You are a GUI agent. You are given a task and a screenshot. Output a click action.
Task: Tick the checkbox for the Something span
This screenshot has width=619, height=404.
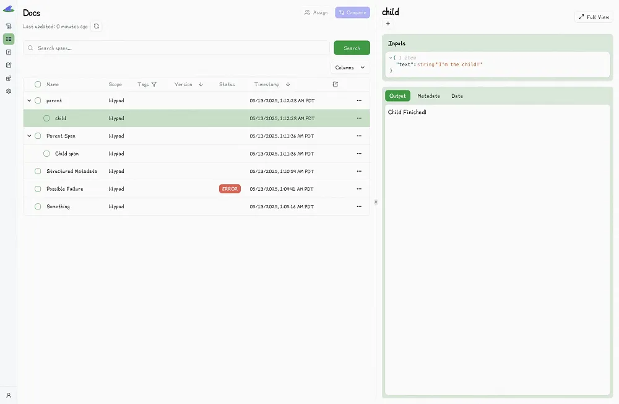click(38, 206)
